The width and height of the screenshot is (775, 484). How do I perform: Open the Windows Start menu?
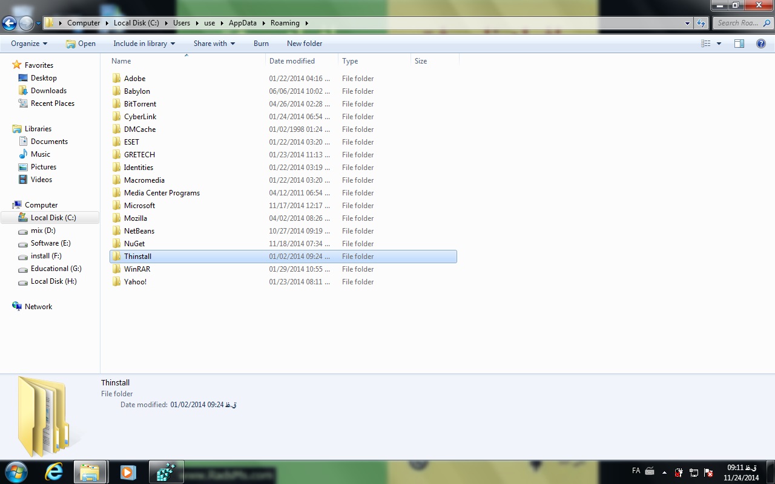coord(16,472)
